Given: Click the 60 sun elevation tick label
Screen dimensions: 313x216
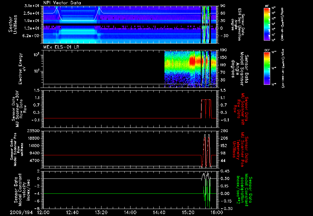Looking at the screenshot, I should pos(223,13).
